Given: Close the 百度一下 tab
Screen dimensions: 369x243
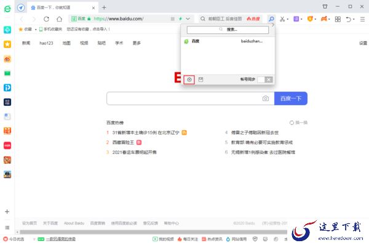Looking at the screenshot, I should coord(93,8).
